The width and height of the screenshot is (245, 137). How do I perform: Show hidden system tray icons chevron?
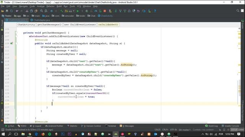tap(203, 134)
